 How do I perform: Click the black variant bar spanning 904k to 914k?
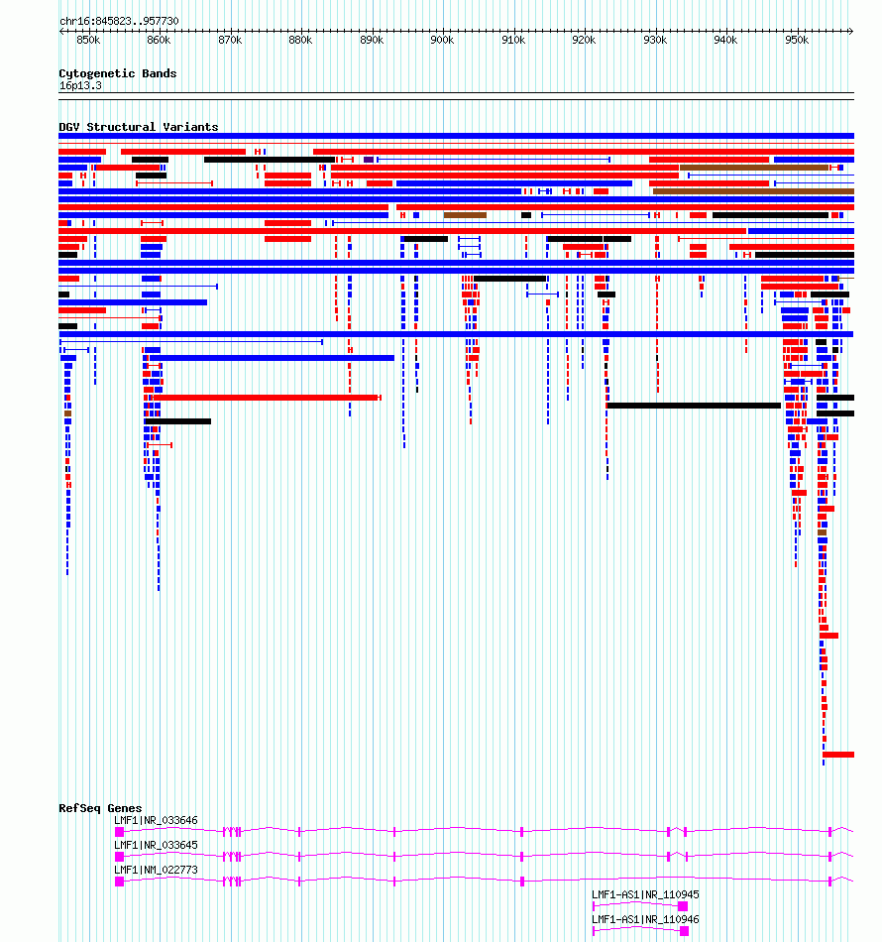(509, 279)
